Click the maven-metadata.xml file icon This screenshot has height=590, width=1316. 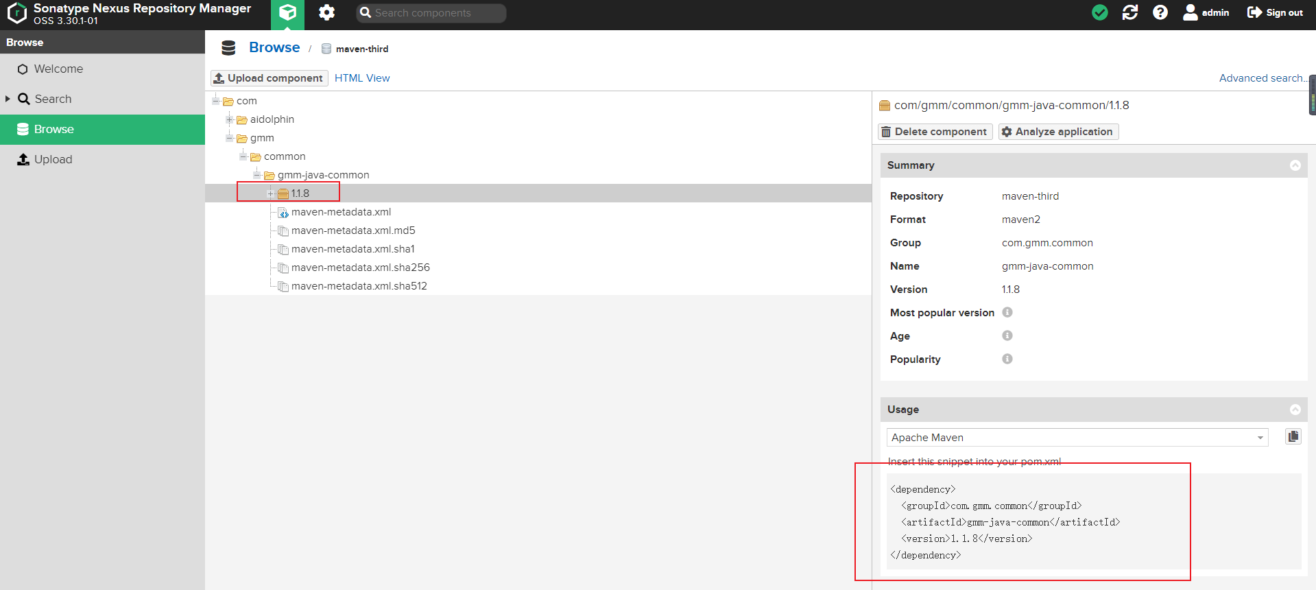pos(283,213)
